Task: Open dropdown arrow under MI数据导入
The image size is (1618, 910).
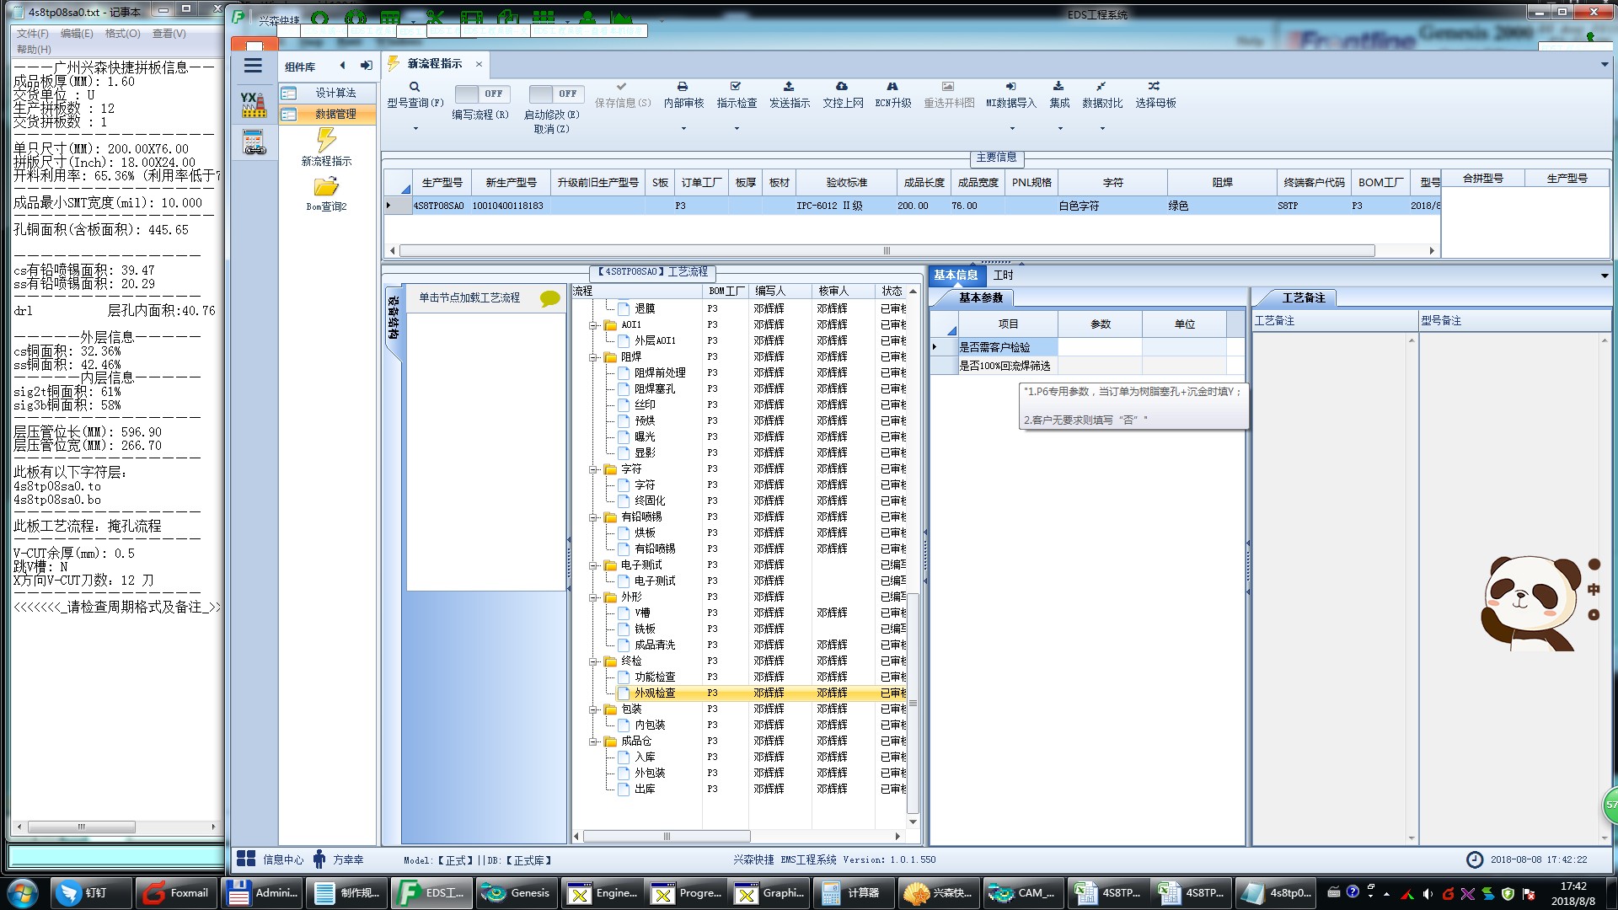Action: tap(1012, 129)
